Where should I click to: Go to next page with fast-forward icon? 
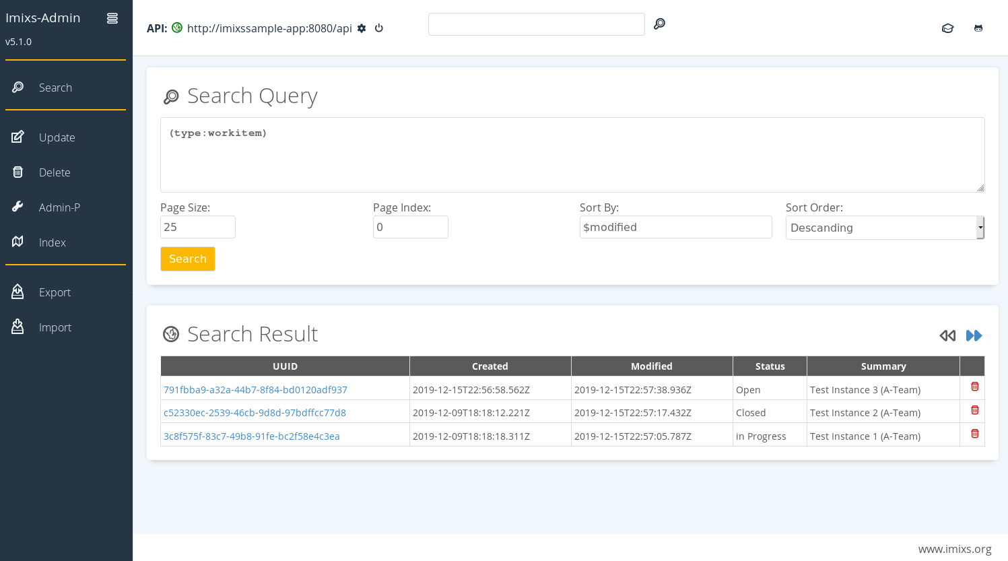974,335
